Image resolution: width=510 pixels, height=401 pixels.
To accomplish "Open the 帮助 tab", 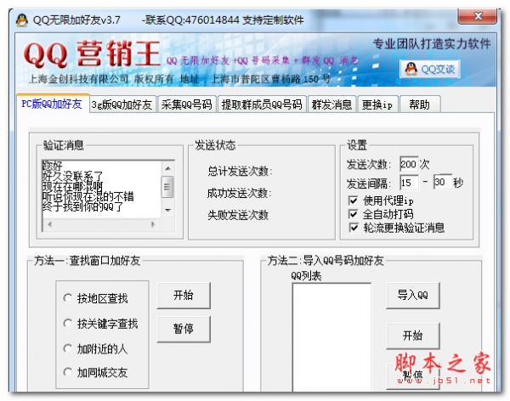I will 420,104.
